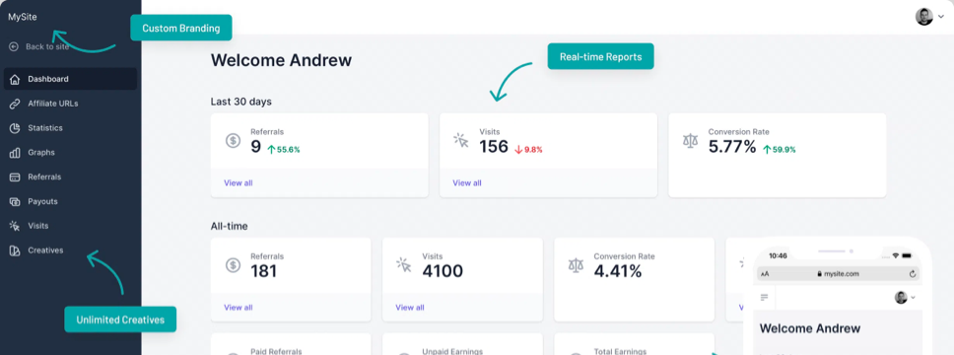Click the reload icon in phone browser bar

tap(912, 274)
